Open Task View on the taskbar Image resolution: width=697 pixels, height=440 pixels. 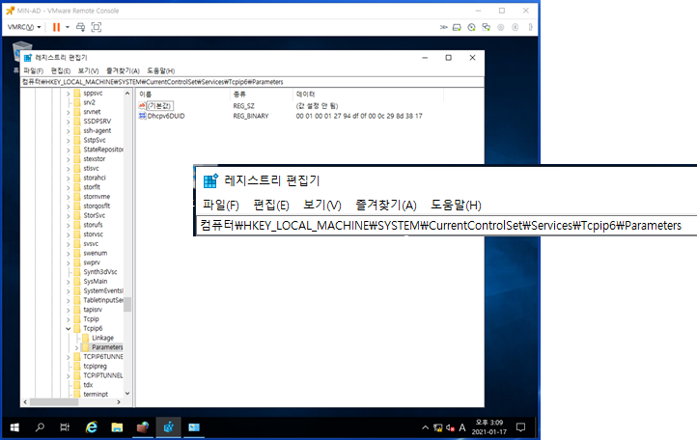[65, 427]
